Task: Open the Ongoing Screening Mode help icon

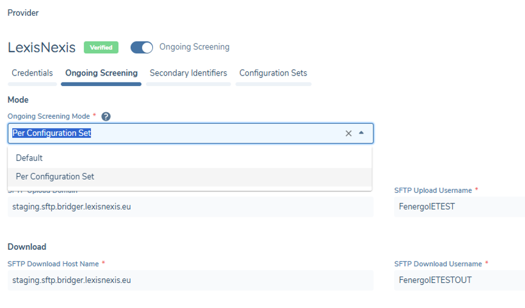Action: tap(106, 116)
